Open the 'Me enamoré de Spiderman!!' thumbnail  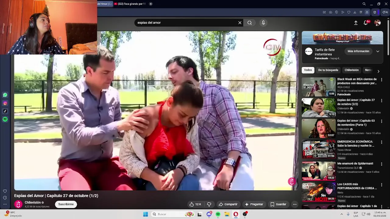tap(318, 171)
